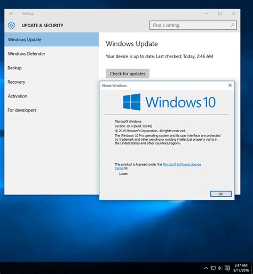
Task: Open the For developers section
Action: [51, 110]
